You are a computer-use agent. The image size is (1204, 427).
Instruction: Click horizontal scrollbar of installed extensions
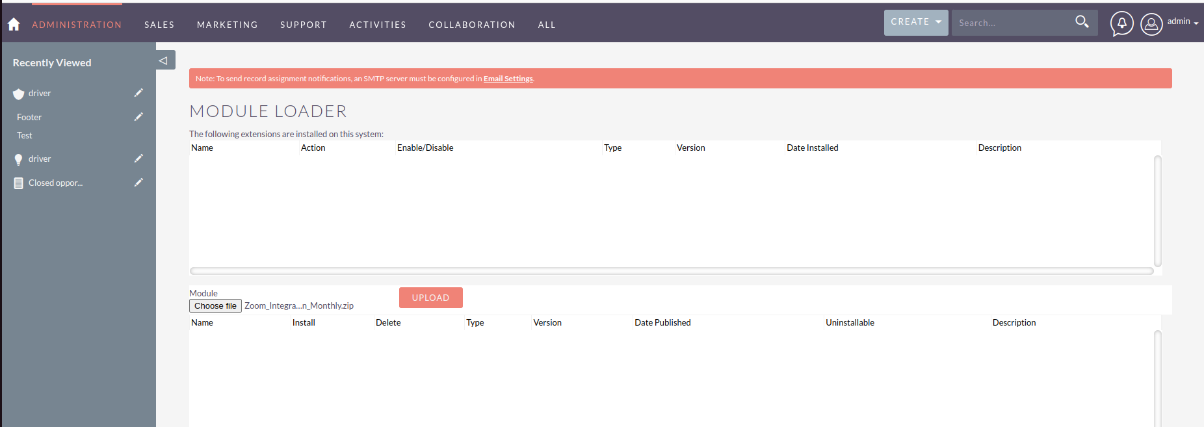click(672, 271)
